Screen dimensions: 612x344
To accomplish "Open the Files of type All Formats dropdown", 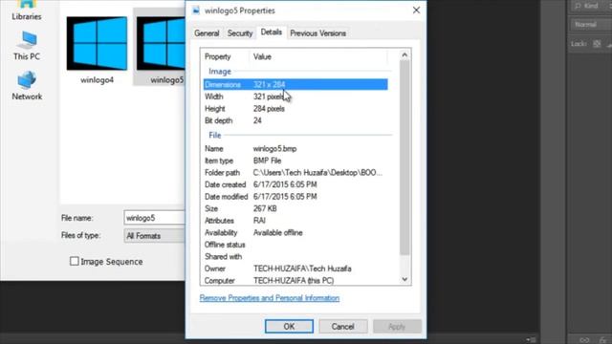I will click(155, 236).
